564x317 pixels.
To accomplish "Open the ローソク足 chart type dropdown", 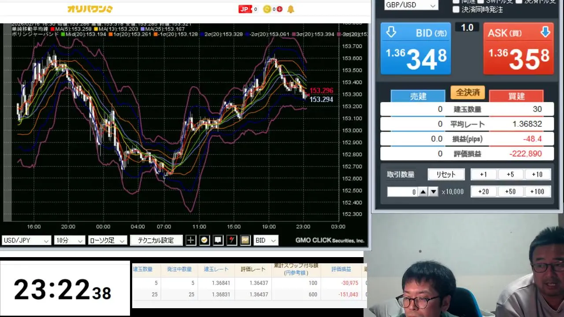I will point(108,240).
